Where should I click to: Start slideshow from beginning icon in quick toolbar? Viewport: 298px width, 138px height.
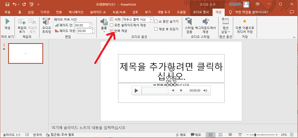pyautogui.click(x=31, y=4)
